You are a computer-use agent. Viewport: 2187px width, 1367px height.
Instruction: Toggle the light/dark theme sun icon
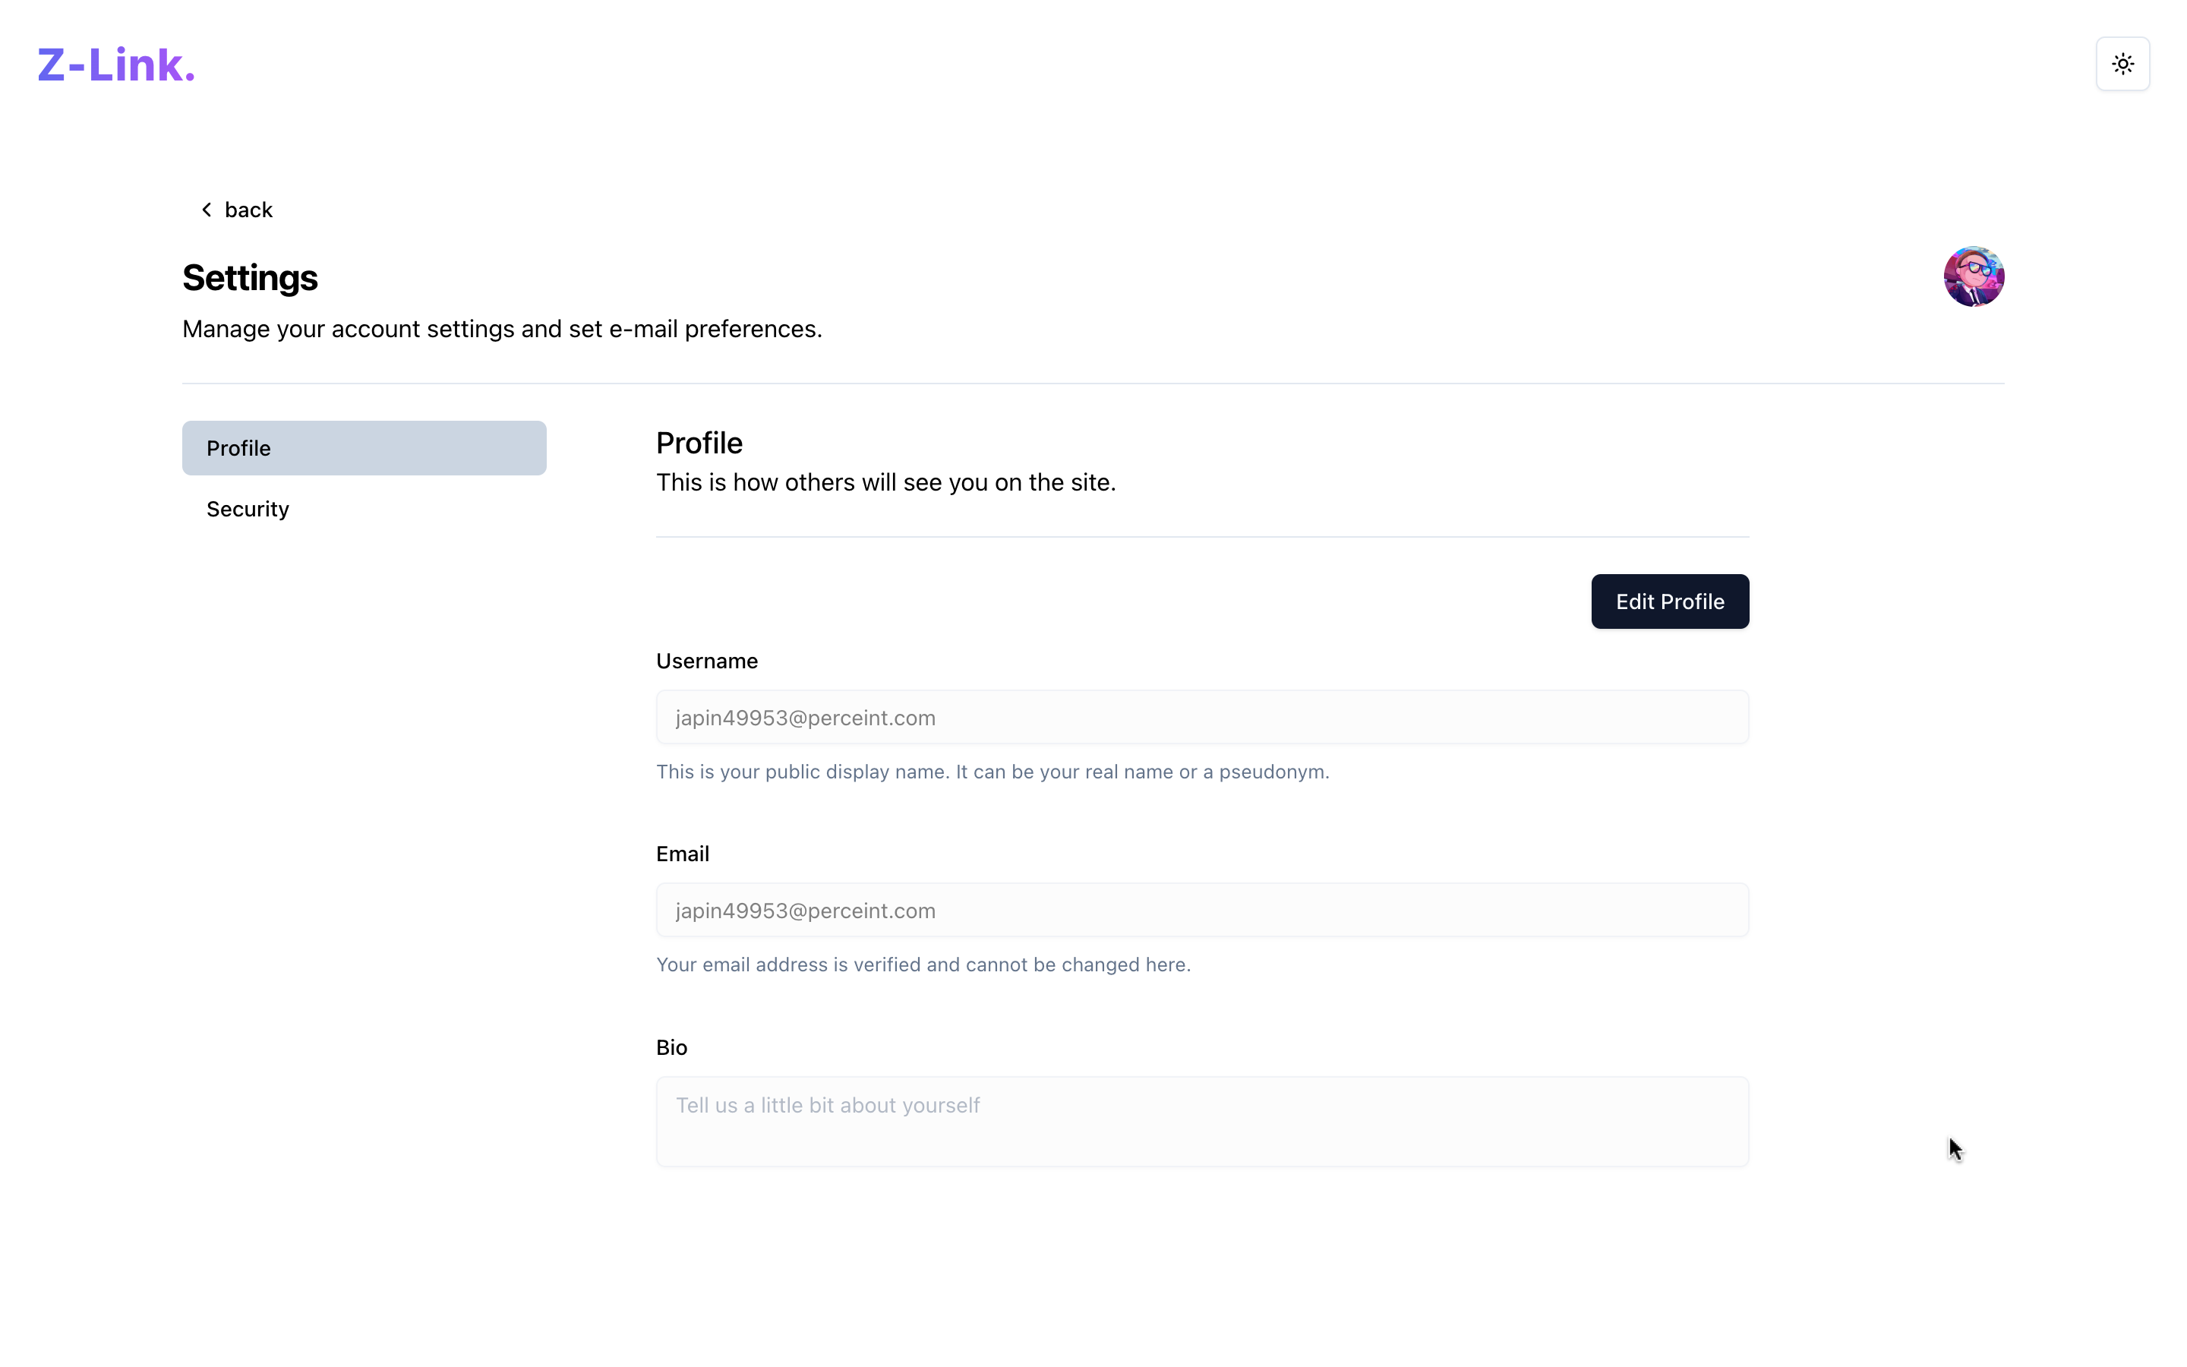tap(2122, 65)
